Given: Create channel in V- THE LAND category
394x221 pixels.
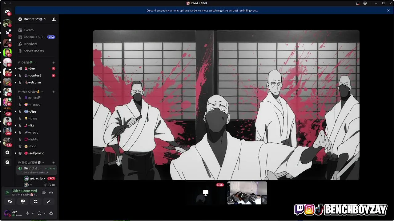Looking at the screenshot, I should (x=54, y=162).
